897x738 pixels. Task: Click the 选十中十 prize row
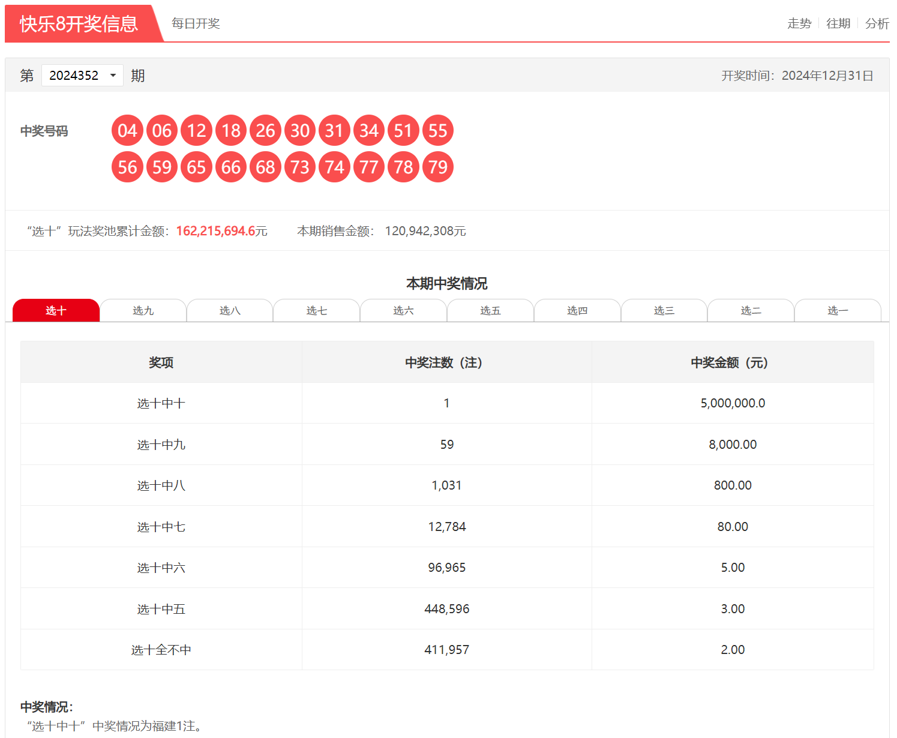point(447,403)
